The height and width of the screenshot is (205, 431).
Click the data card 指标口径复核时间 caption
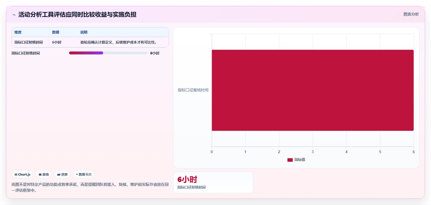[x=191, y=187]
